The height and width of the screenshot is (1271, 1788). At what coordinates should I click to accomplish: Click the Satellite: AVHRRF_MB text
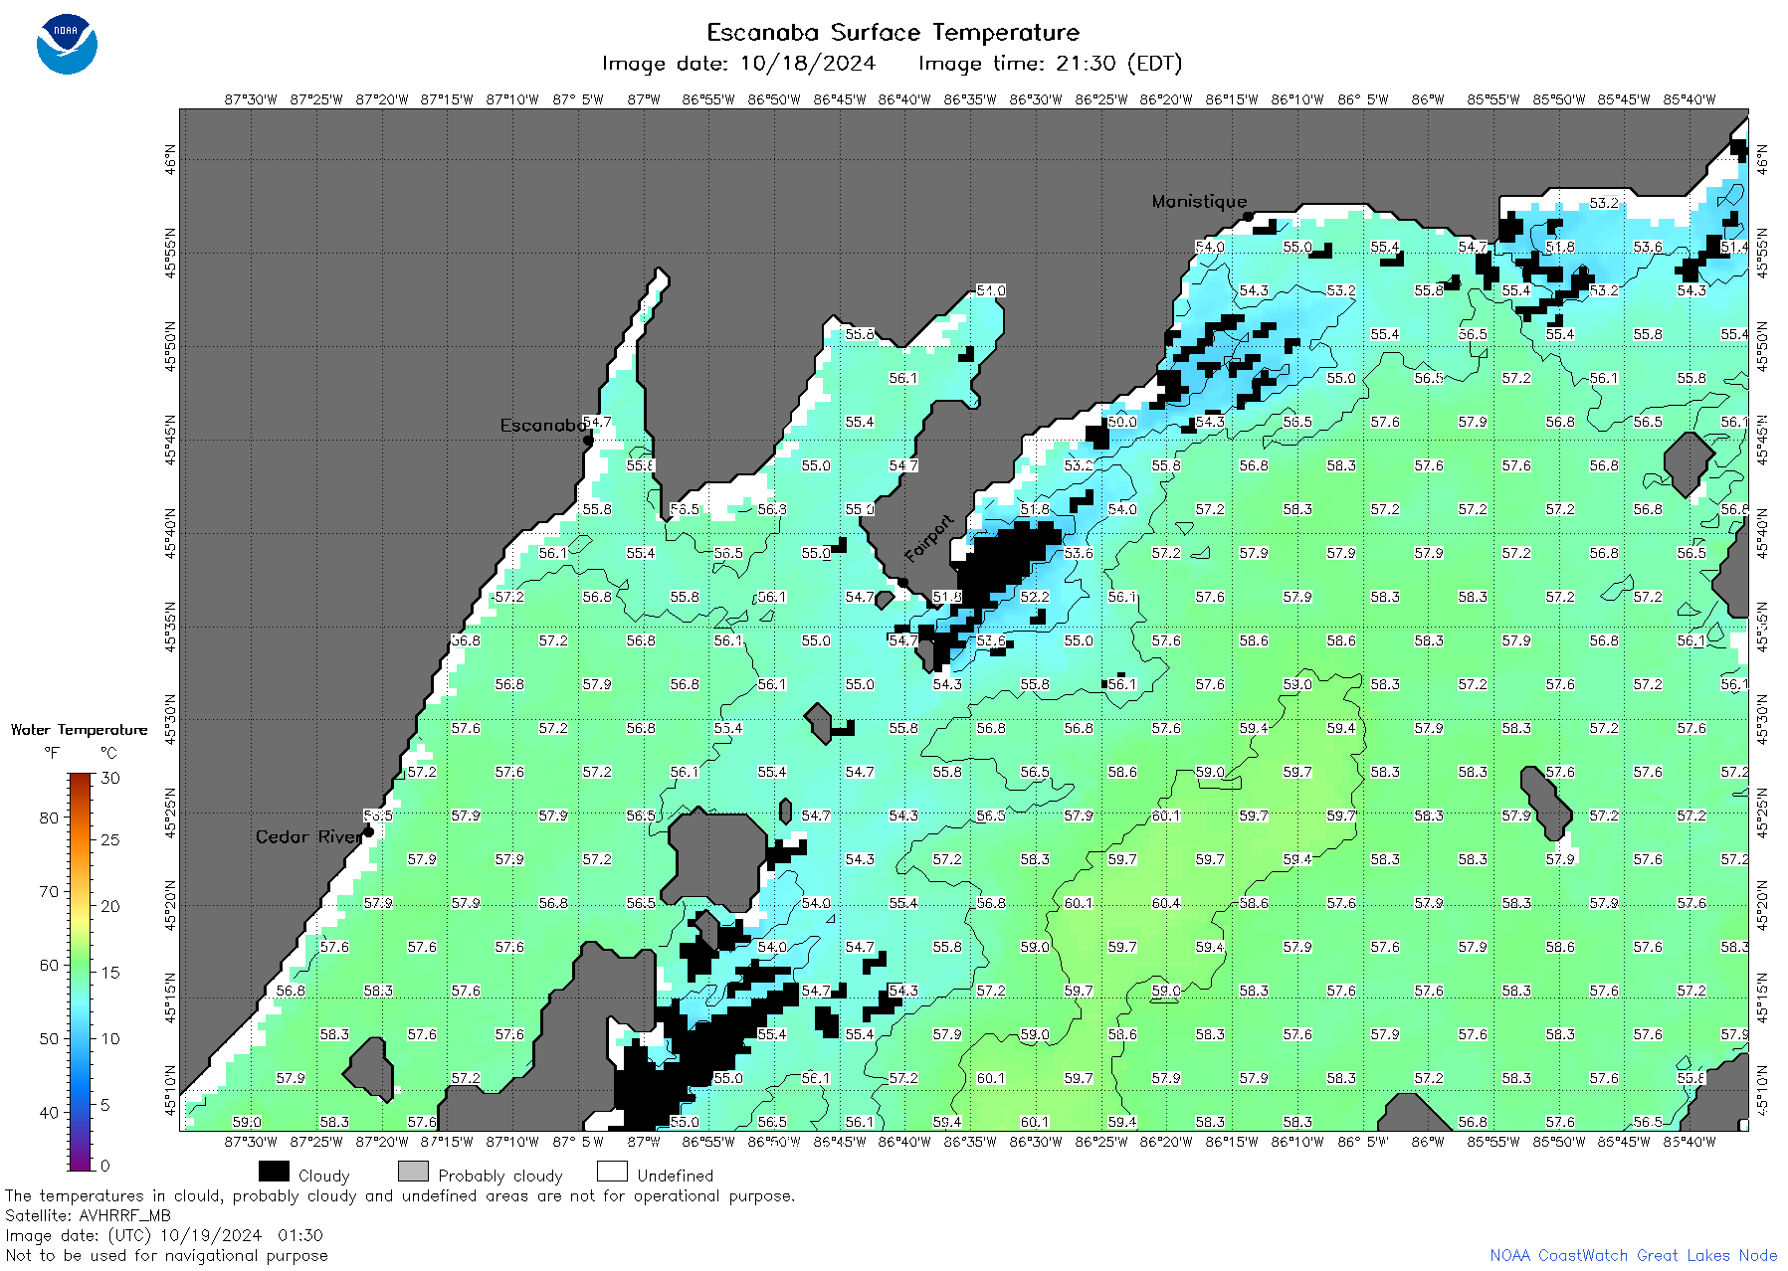tap(88, 1215)
